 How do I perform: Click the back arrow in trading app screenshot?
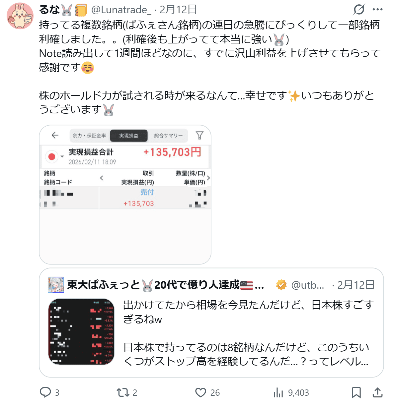55,135
